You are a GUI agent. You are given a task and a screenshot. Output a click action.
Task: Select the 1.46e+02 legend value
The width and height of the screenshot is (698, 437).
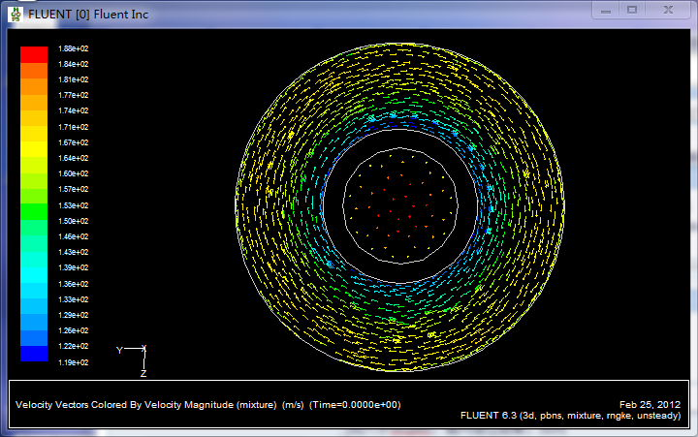(74, 236)
